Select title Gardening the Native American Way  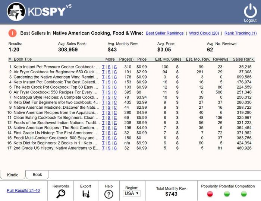pyautogui.click(x=56, y=77)
